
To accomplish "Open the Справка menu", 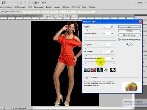I will pos(92,7).
